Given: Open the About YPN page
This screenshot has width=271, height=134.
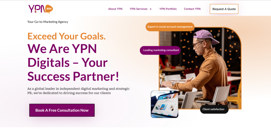Looking at the screenshot, I should tap(115, 9).
